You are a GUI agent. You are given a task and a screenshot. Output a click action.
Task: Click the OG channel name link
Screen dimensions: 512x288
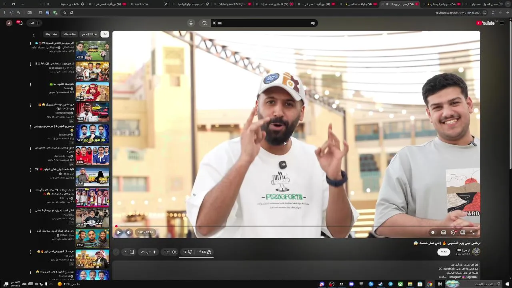[464, 250]
